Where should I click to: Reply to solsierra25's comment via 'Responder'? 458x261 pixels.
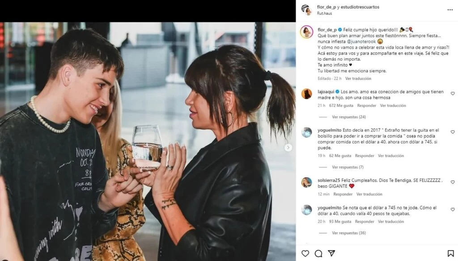pos(343,194)
